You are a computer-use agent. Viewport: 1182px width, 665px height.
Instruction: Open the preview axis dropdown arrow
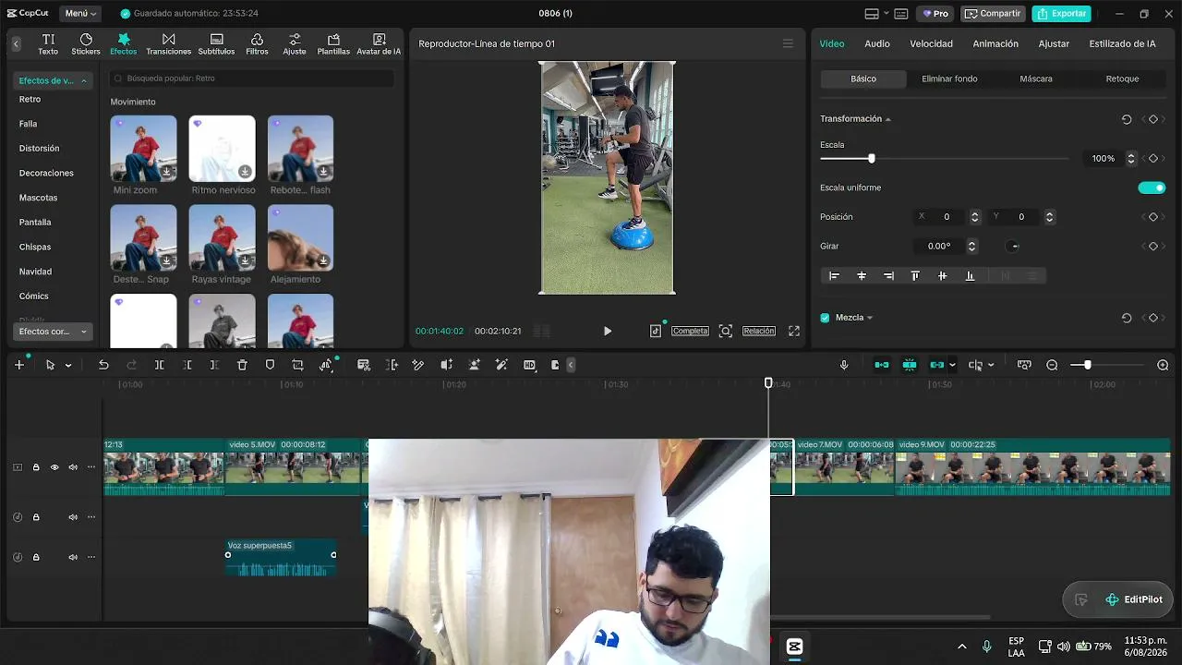991,365
